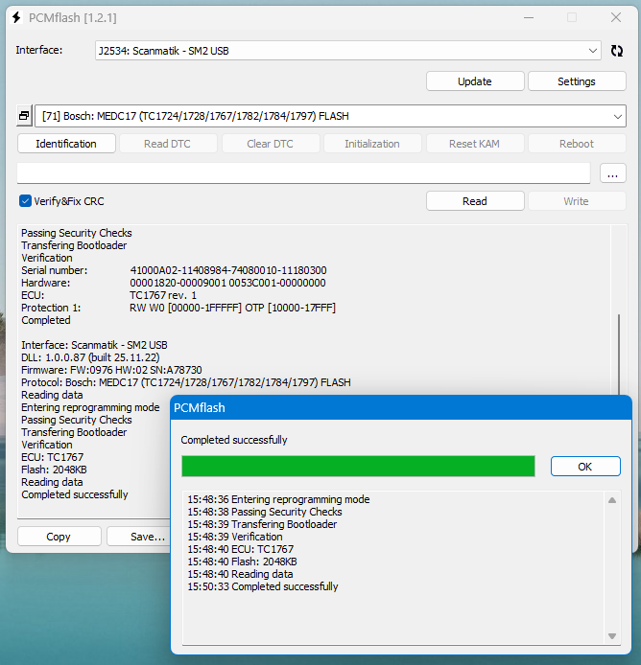Click the blue PCMflash dialog title bar
This screenshot has width=641, height=665.
(401, 407)
